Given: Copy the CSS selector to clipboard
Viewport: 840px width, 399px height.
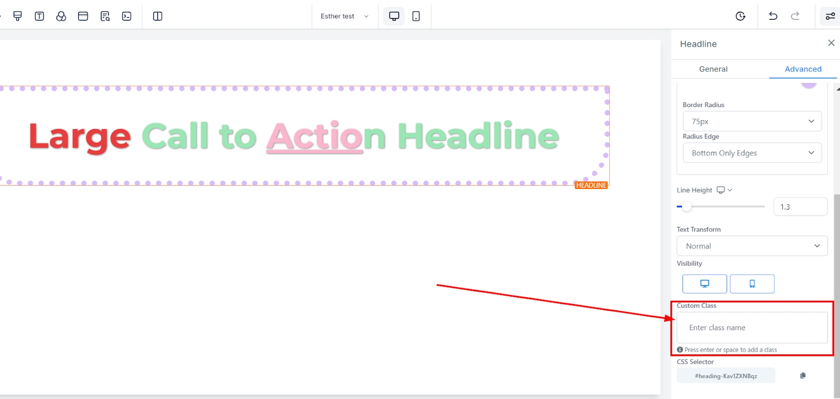Looking at the screenshot, I should pyautogui.click(x=803, y=376).
